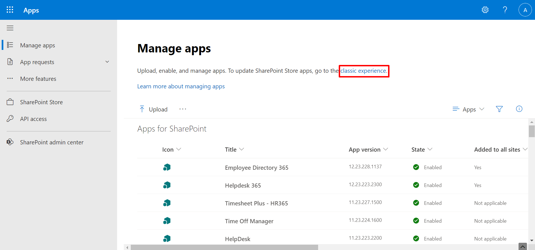This screenshot has height=250, width=535.
Task: Click version 12.23.228.1137 cell
Action: (365, 167)
